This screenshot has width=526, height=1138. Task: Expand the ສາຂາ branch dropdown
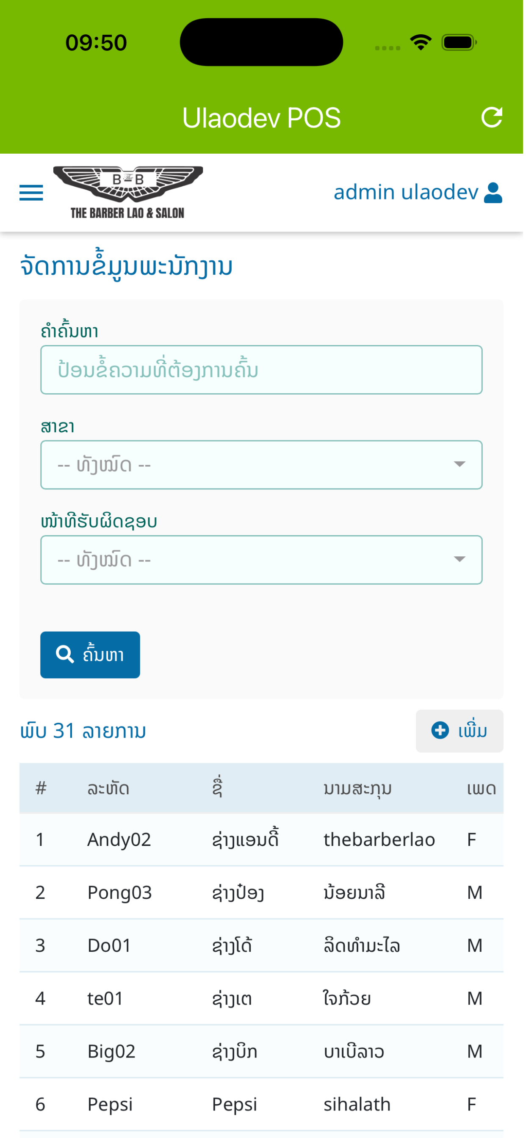[x=263, y=467]
